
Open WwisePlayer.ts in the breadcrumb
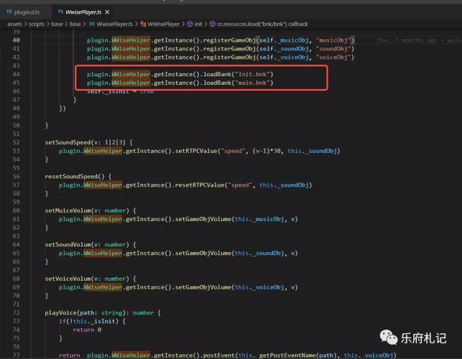coord(115,24)
